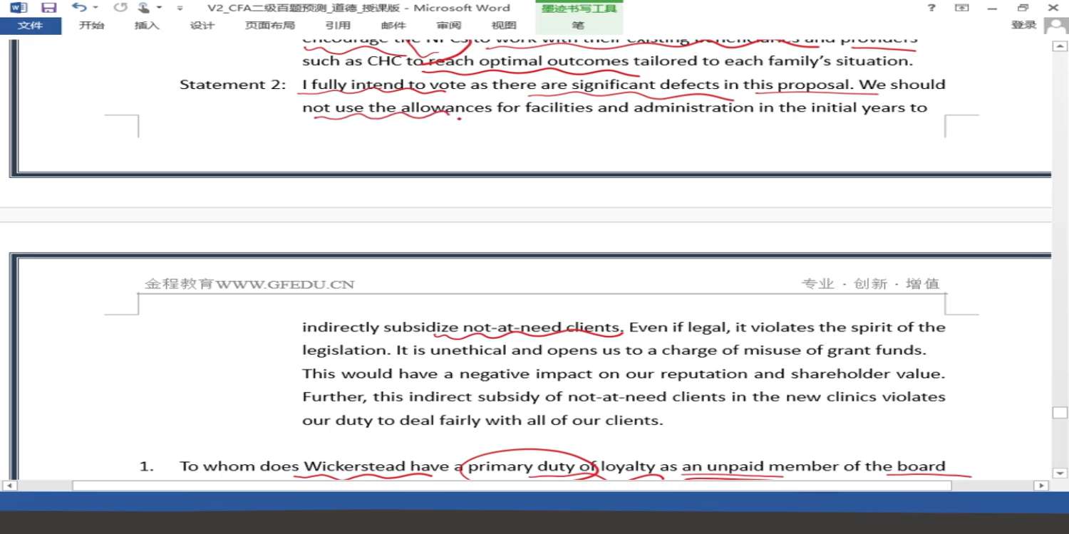Click the 登录 (Sign in) link
Viewport: 1069px width, 534px height.
click(x=1023, y=25)
